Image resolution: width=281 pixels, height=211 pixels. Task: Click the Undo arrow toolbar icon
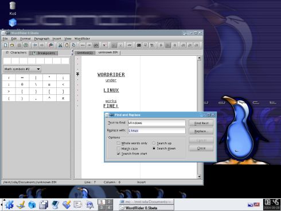pos(35,45)
